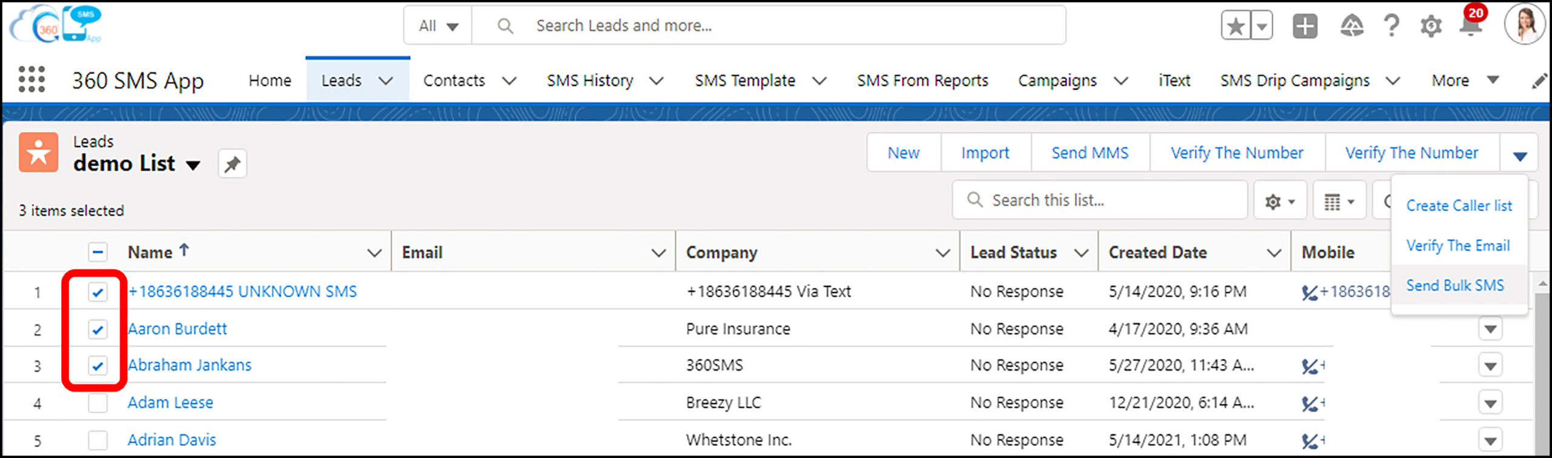
Task: Choose Verify The Email
Action: point(1458,246)
